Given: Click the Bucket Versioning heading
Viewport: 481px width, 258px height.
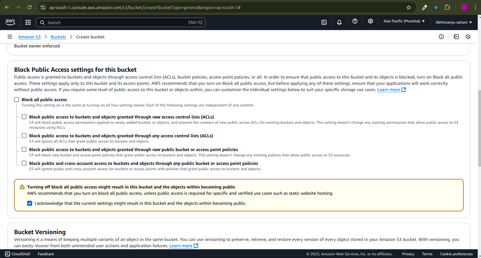Looking at the screenshot, I should [40, 232].
